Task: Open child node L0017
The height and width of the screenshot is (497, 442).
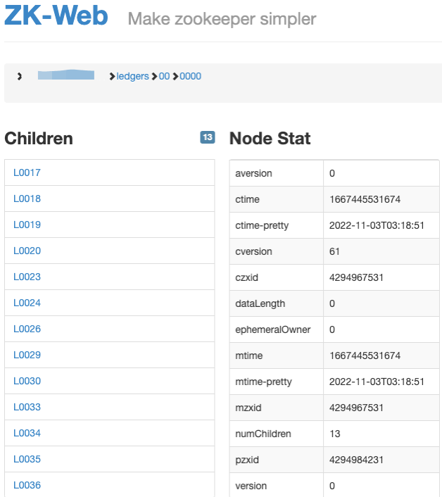Action: (27, 172)
